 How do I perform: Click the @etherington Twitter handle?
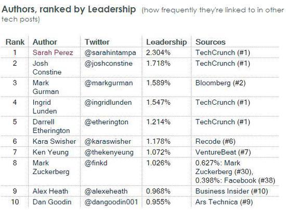pyautogui.click(x=106, y=122)
